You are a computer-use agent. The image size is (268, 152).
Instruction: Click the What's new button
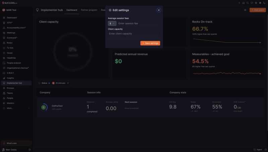pyautogui.click(x=16, y=143)
